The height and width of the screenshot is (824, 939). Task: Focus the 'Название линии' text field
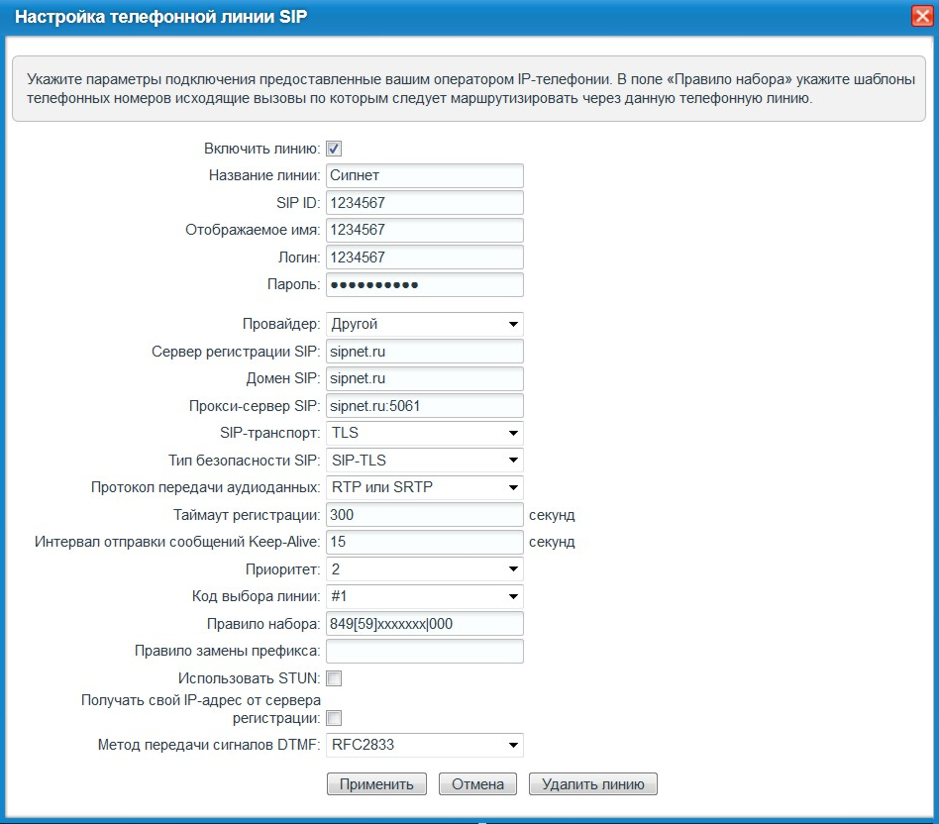click(x=423, y=176)
